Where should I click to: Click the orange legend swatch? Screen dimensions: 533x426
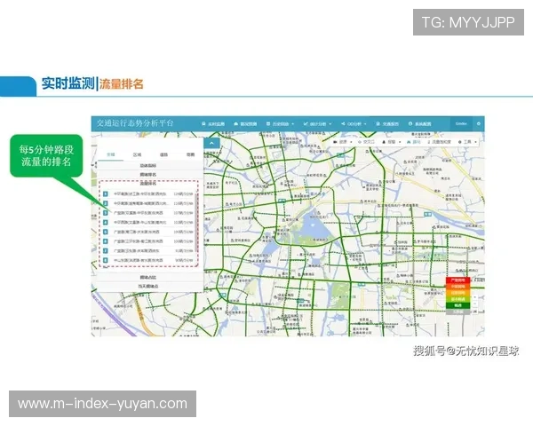[x=457, y=293]
